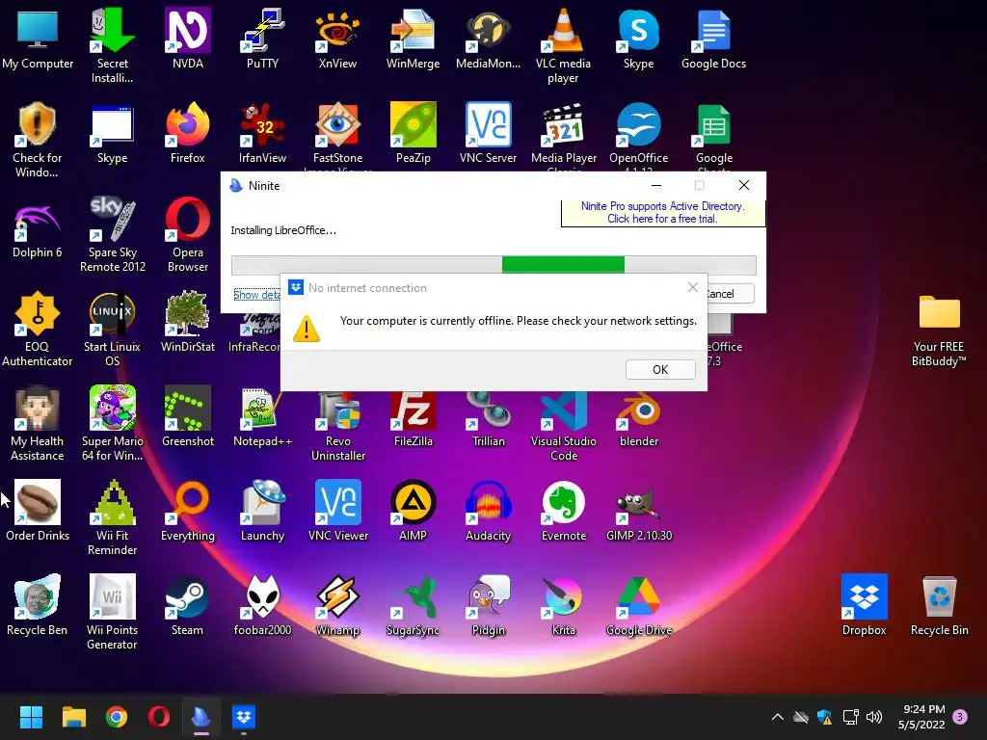Click OK in the offline dialog
Viewport: 987px width, 740px height.
tap(660, 369)
